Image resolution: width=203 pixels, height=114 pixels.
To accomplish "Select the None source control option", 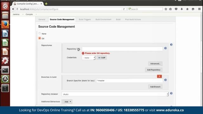I will [40, 34].
